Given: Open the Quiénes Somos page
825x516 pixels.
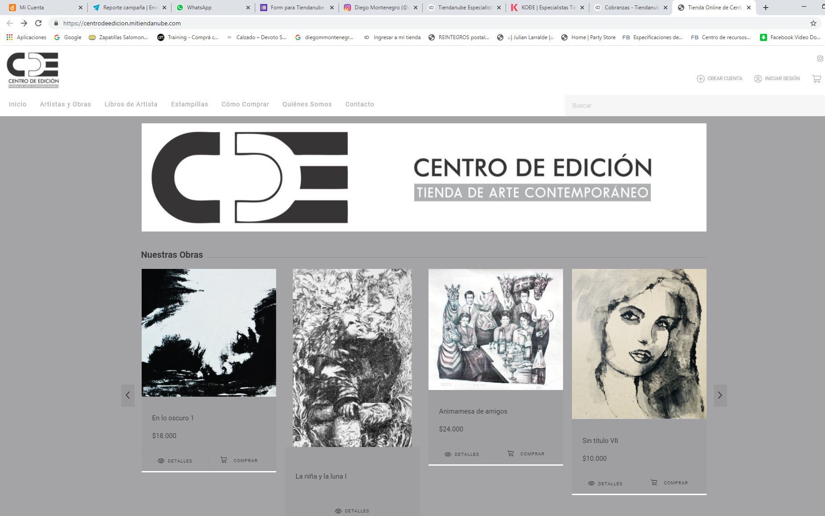Looking at the screenshot, I should [x=307, y=104].
